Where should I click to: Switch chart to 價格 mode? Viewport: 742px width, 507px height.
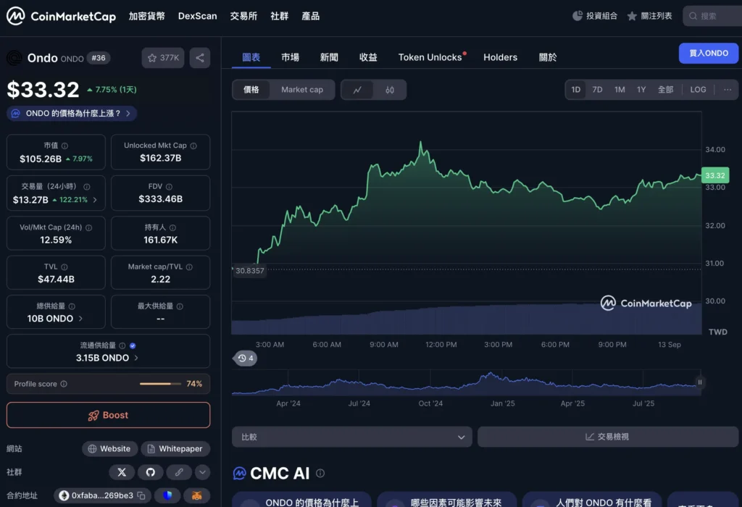(251, 90)
